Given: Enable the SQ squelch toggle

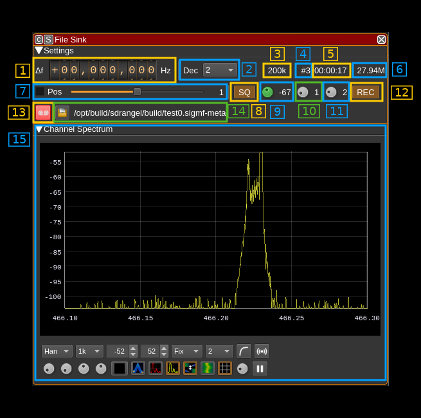Looking at the screenshot, I should coord(244,92).
